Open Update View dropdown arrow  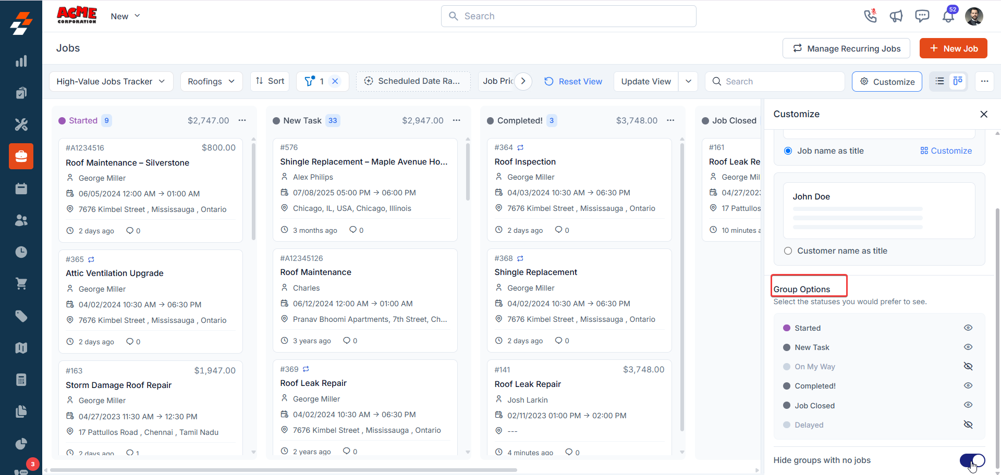(688, 81)
